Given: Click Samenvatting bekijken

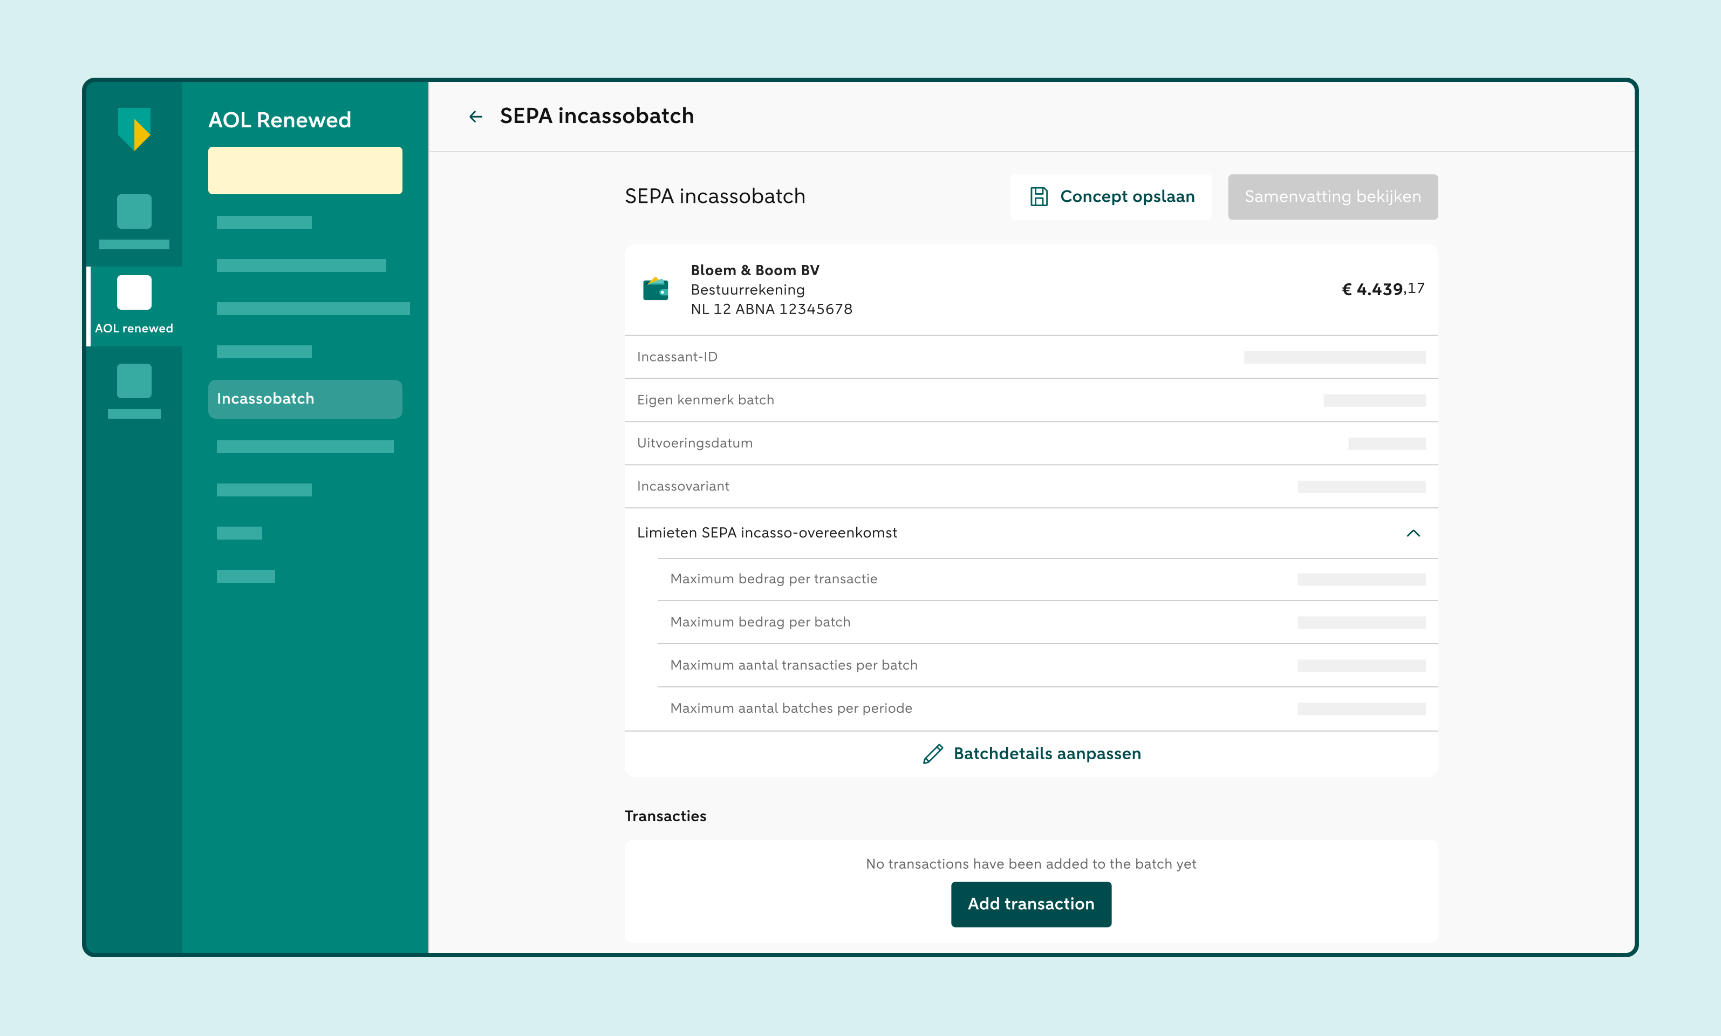Looking at the screenshot, I should pyautogui.click(x=1333, y=197).
